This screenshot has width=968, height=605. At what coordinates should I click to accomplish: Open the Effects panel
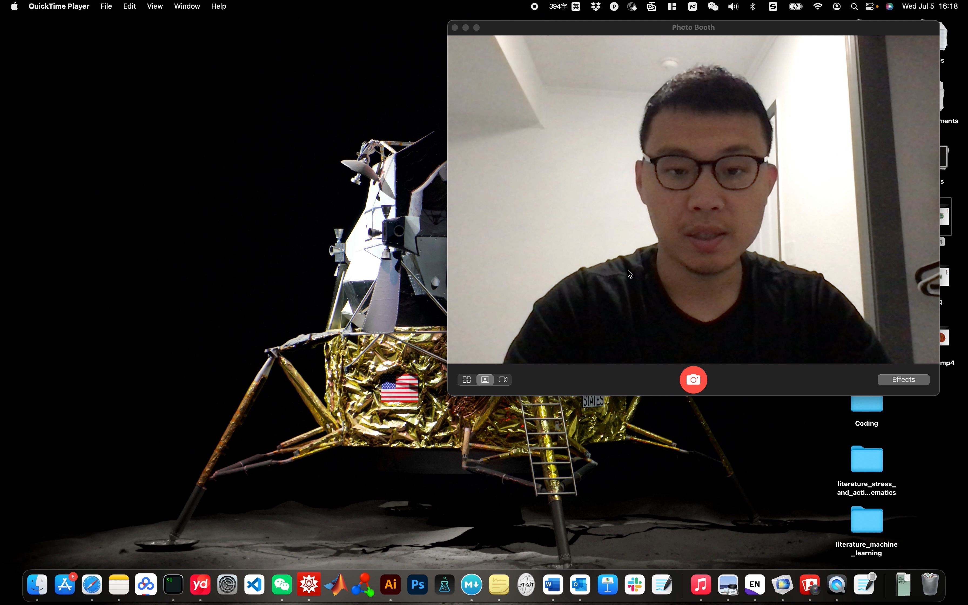pos(903,379)
